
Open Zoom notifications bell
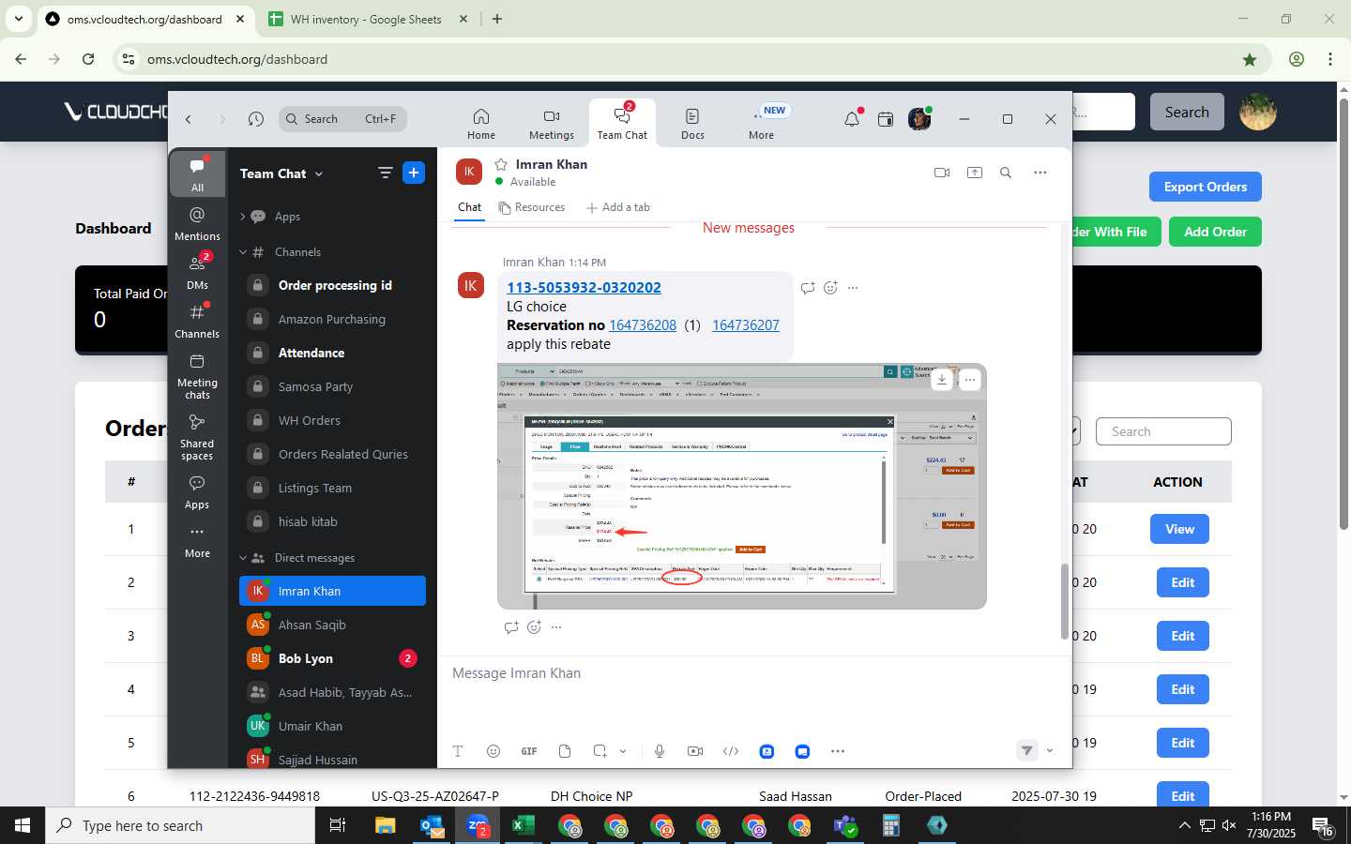click(x=852, y=119)
